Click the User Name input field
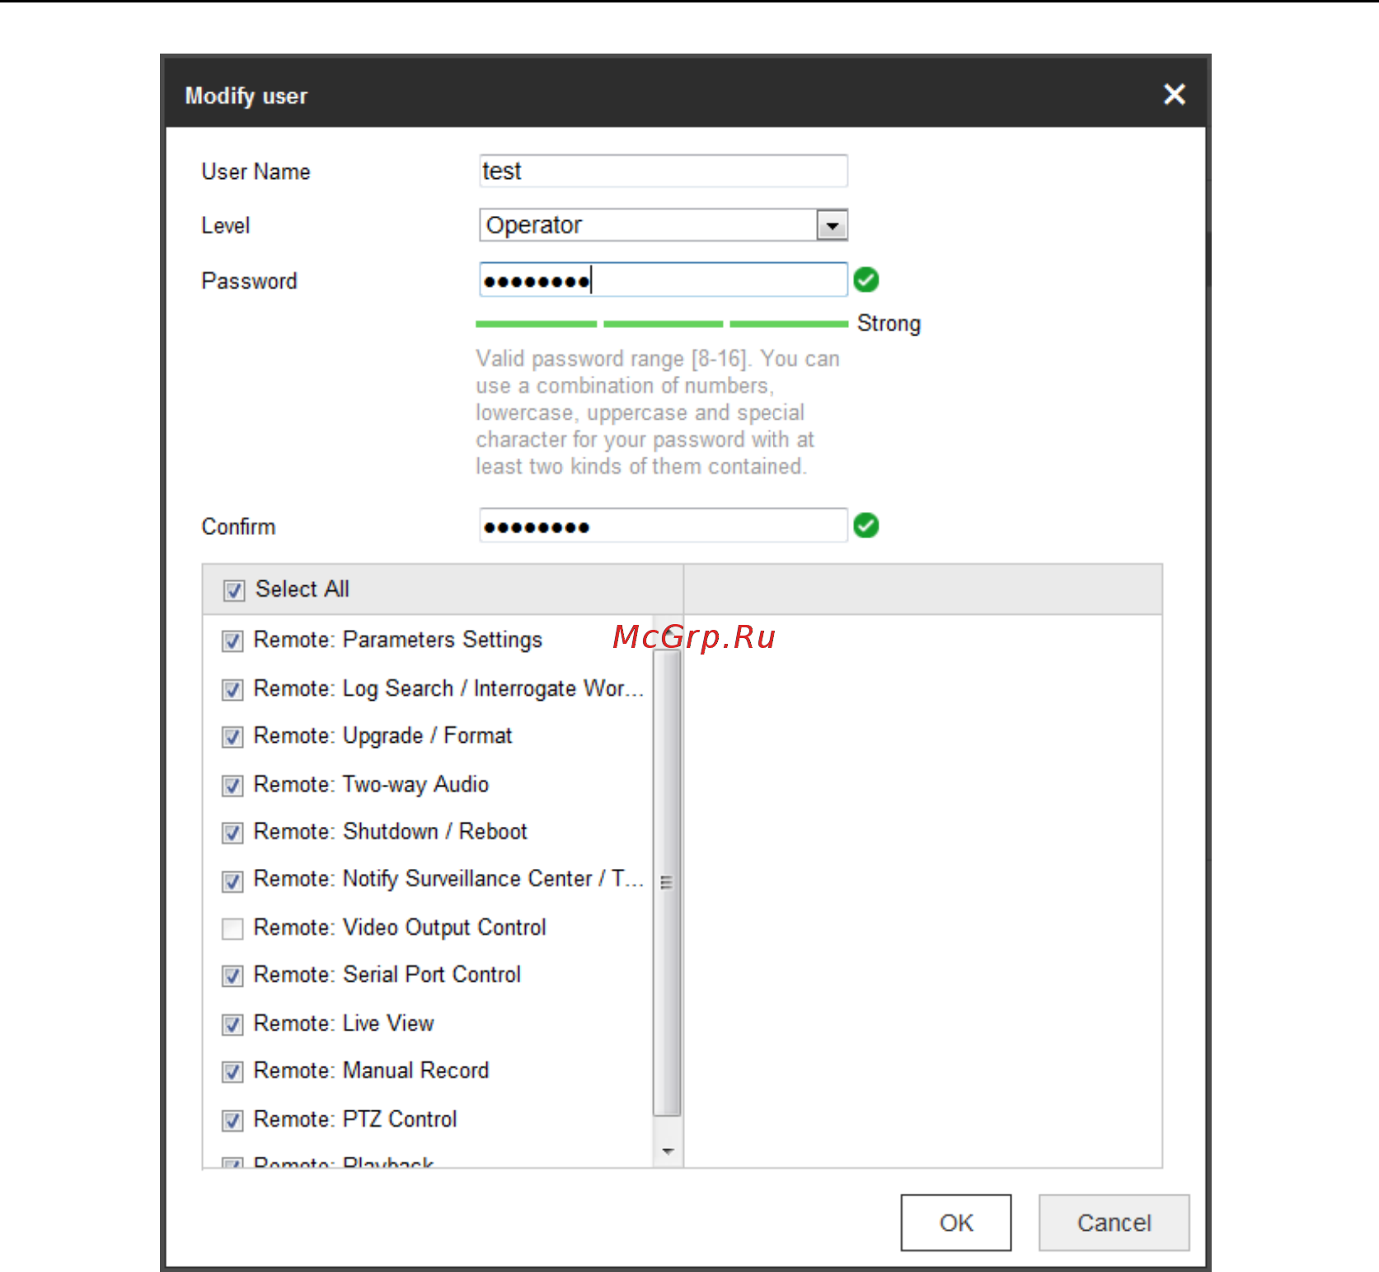 [x=663, y=171]
